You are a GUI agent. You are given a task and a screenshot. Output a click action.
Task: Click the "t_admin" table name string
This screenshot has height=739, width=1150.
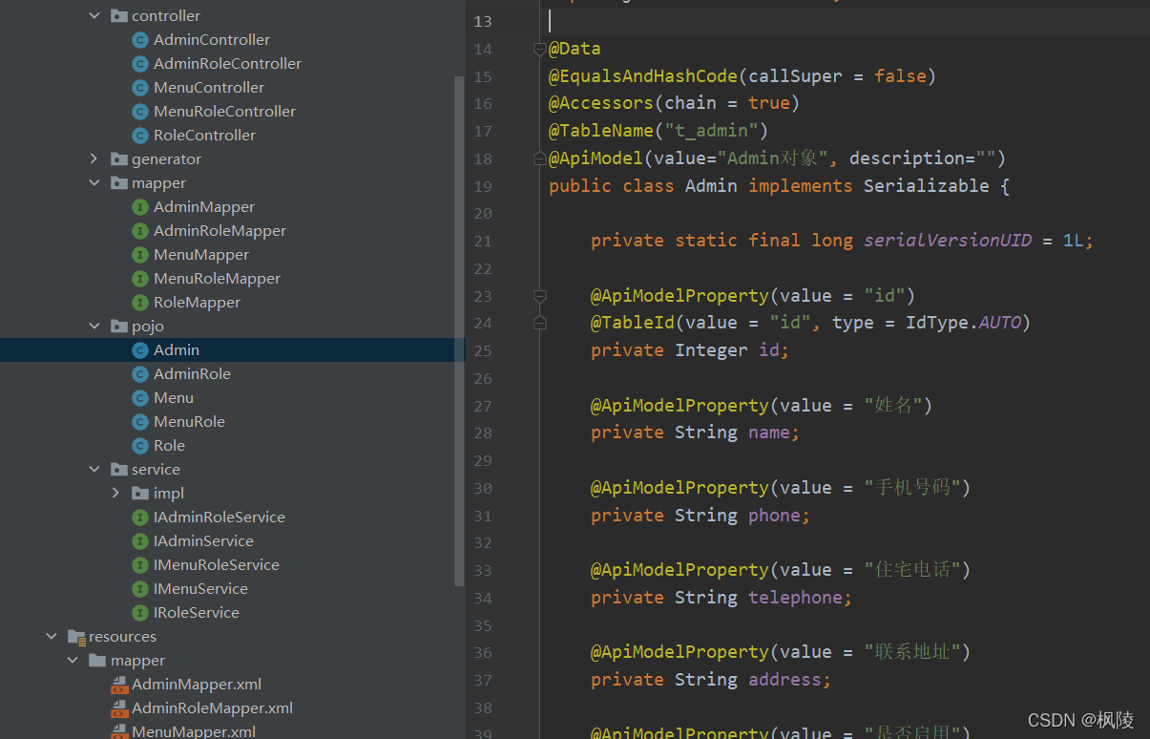(711, 131)
